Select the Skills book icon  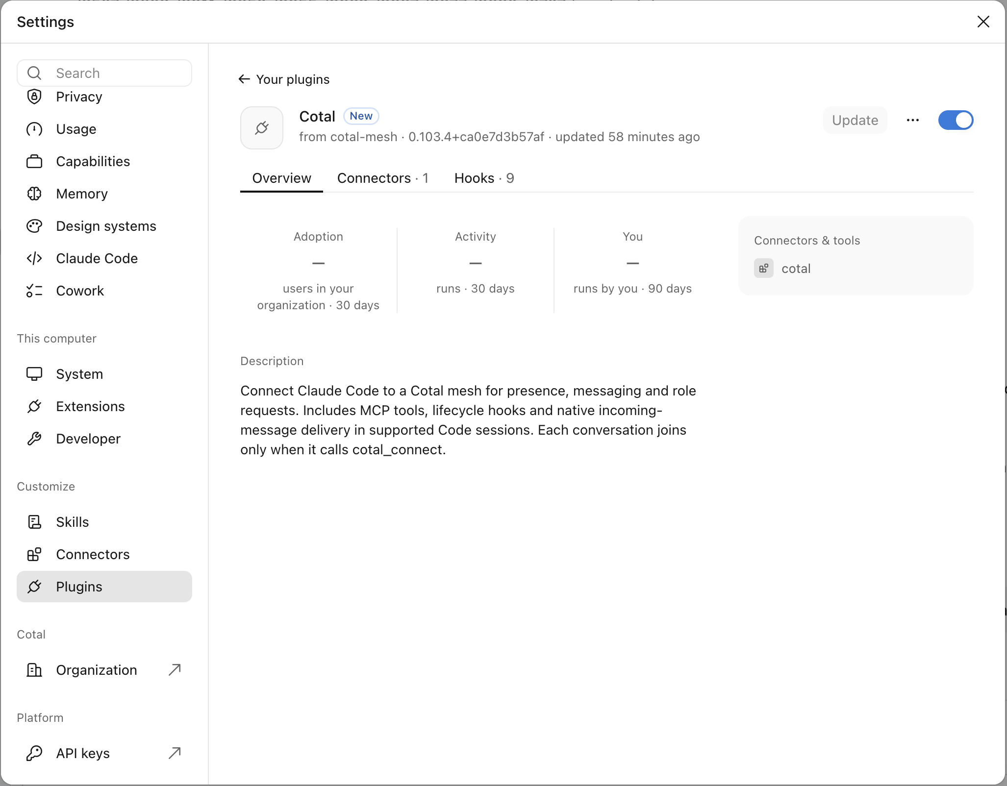click(34, 522)
